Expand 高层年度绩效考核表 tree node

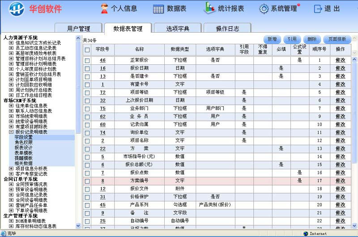click(x=11, y=53)
